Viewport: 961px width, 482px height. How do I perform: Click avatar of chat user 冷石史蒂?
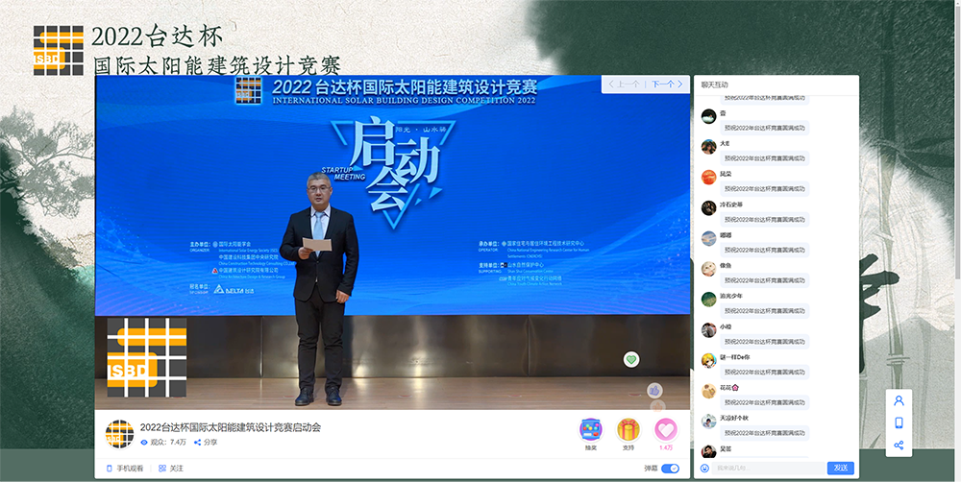coord(708,207)
